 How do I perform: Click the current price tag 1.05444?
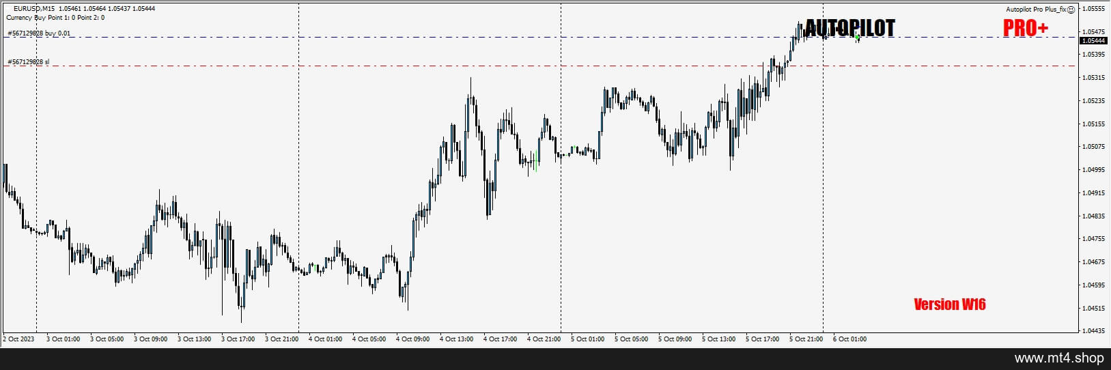pyautogui.click(x=1093, y=41)
